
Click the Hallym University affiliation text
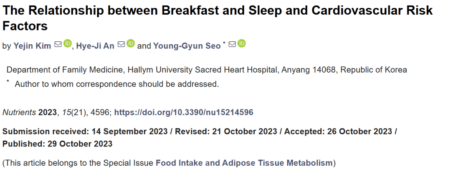(x=207, y=70)
